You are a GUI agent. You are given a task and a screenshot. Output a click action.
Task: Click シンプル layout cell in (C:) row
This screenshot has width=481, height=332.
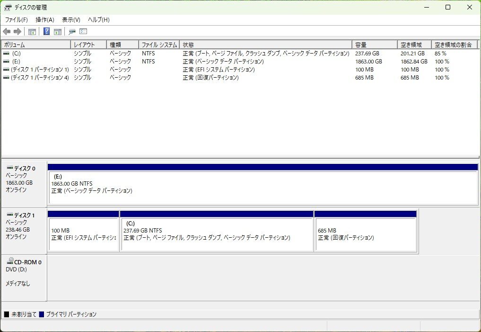[x=82, y=54]
